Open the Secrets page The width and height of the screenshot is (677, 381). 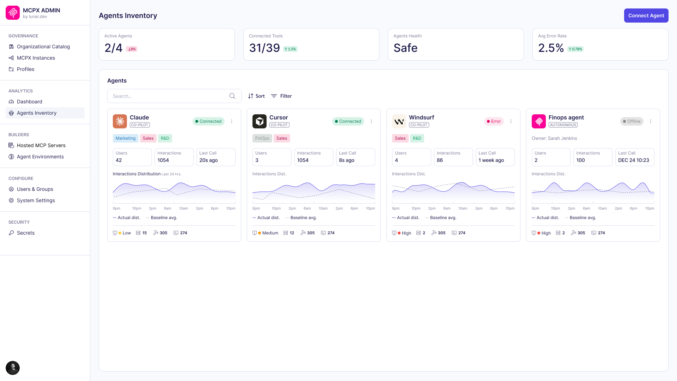click(45, 233)
